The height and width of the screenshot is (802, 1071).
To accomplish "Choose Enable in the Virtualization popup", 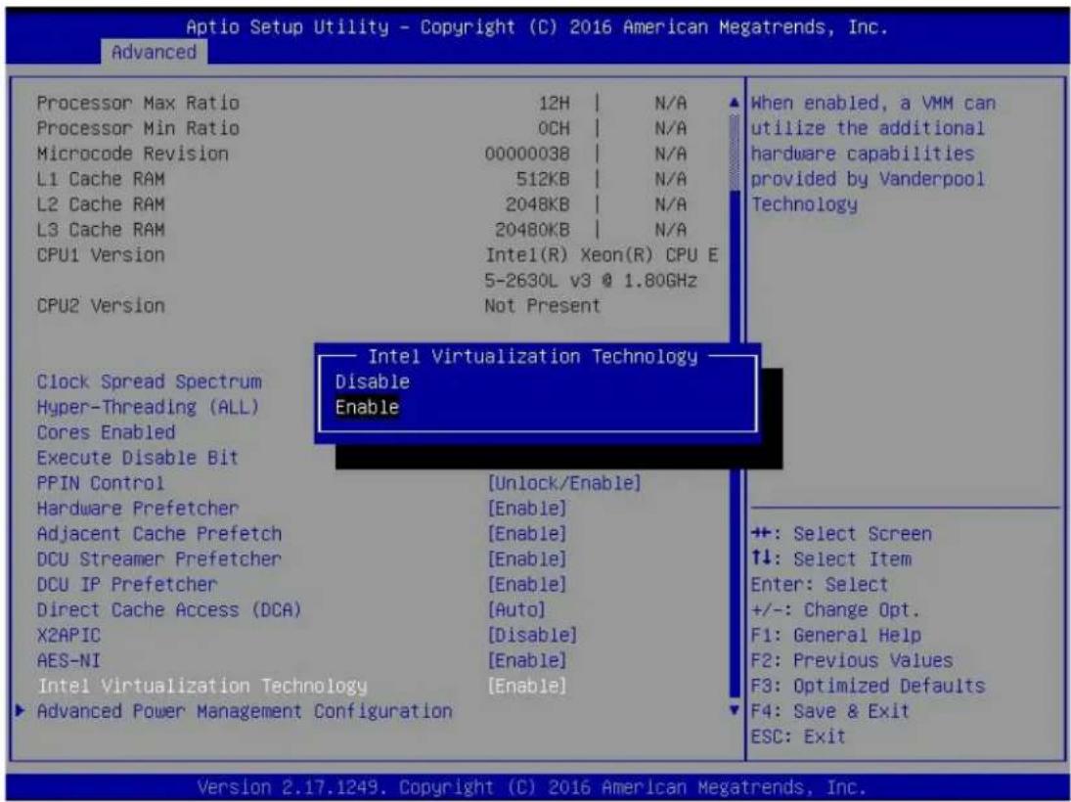I will pyautogui.click(x=368, y=407).
